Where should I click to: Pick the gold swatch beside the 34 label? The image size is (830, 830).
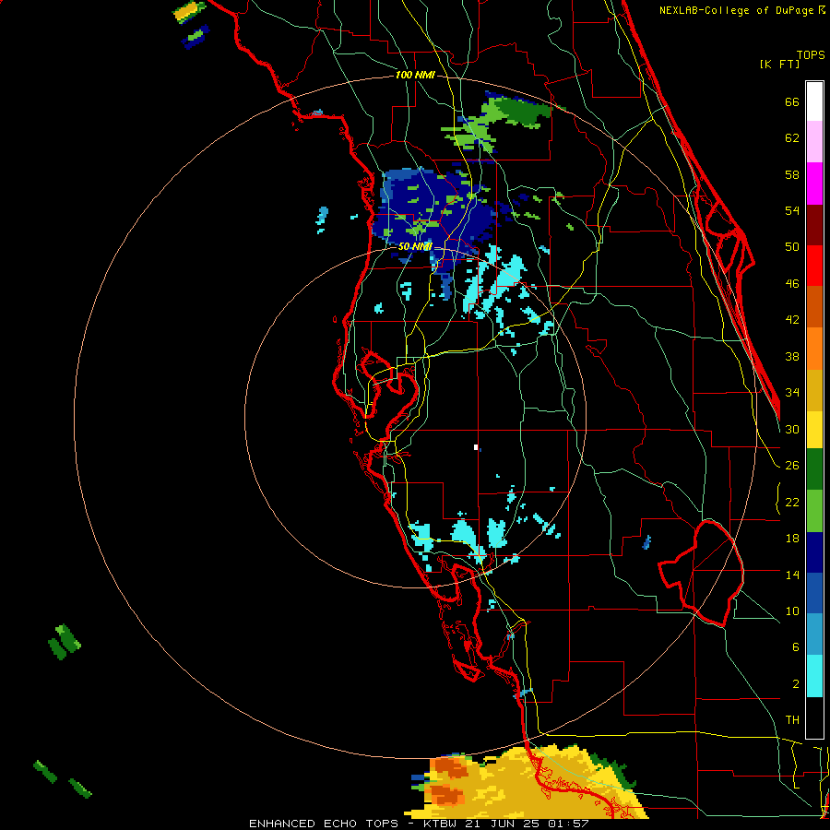click(814, 390)
